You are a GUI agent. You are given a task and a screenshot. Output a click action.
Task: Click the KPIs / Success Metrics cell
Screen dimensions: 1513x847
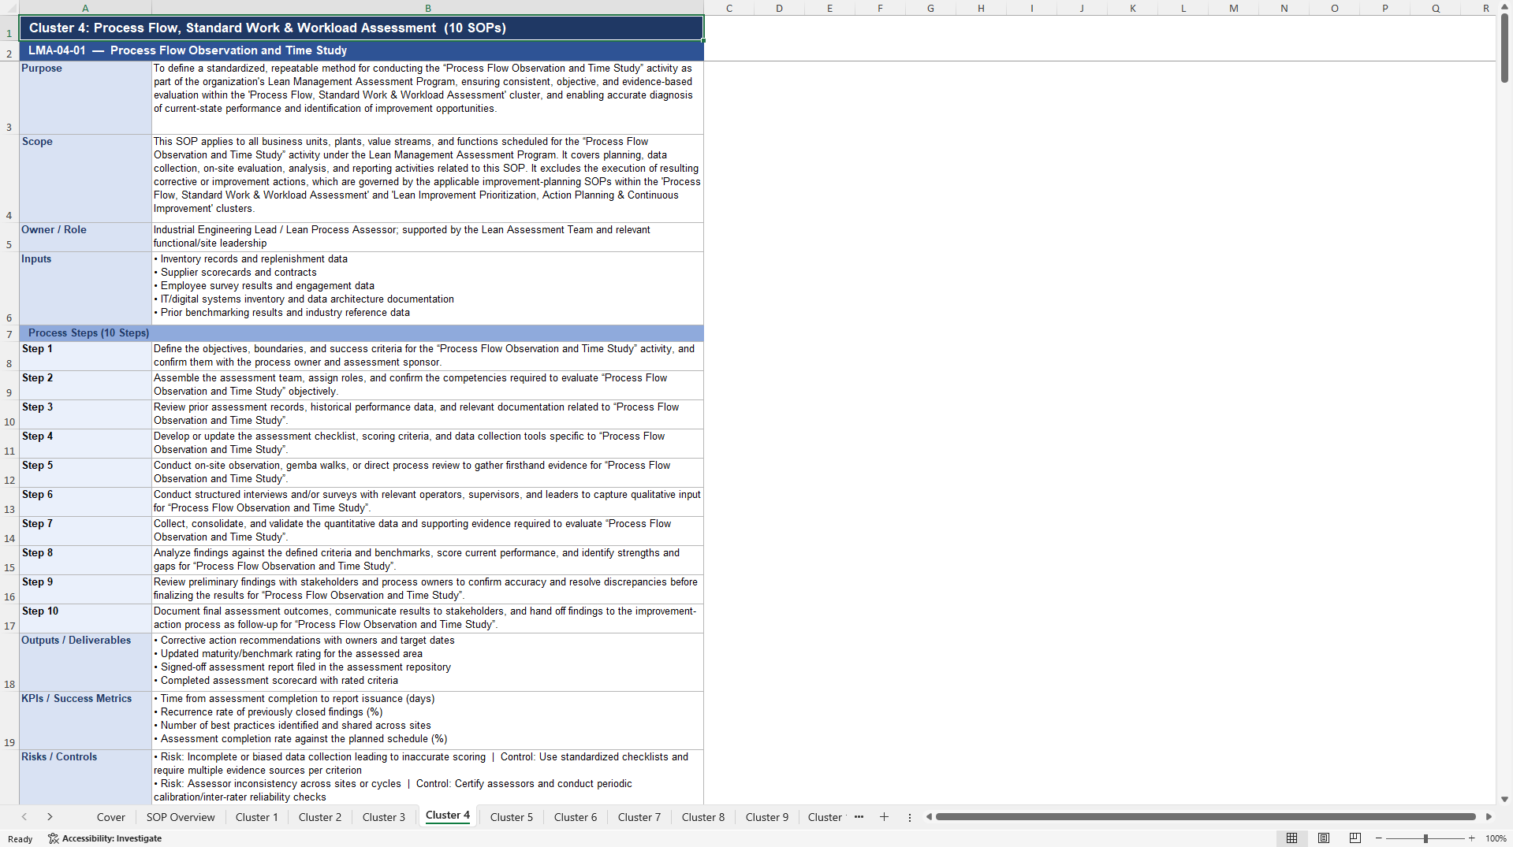pyautogui.click(x=85, y=721)
